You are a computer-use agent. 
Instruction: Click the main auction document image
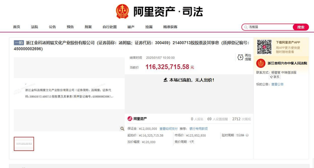[x=69, y=94]
